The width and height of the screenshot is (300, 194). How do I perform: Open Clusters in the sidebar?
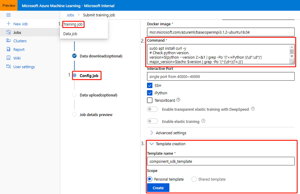pyautogui.click(x=20, y=41)
